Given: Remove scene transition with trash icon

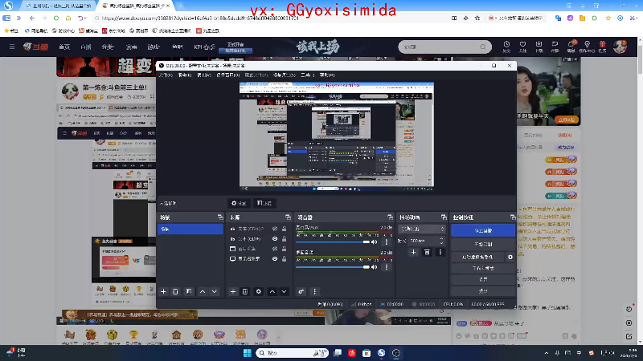Looking at the screenshot, I should pyautogui.click(x=427, y=252).
